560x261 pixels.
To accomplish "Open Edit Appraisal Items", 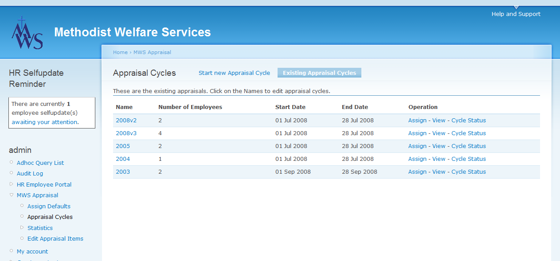I will pos(55,238).
